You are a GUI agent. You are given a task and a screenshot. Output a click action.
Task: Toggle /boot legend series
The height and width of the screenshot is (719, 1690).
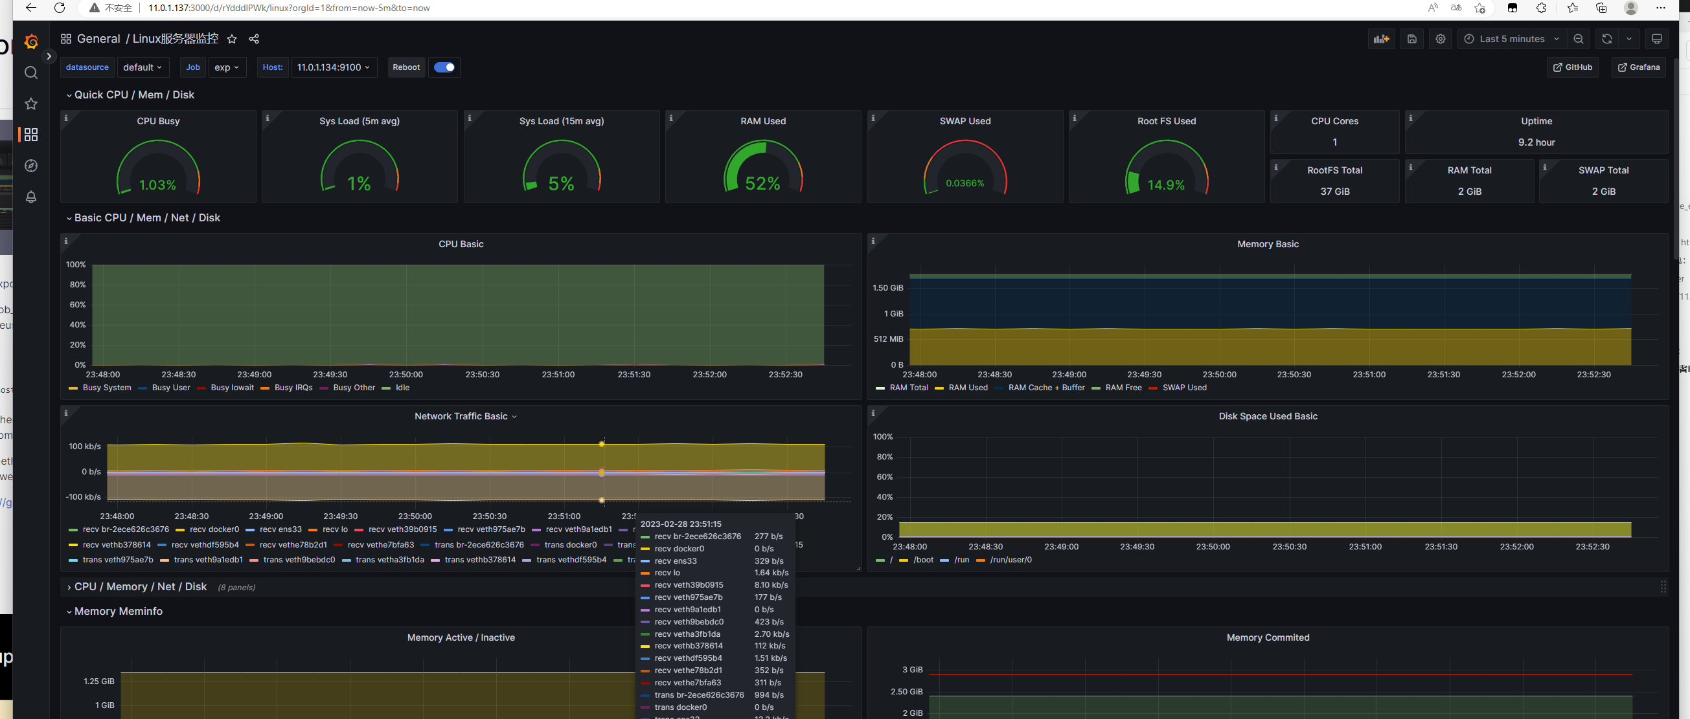tap(923, 560)
